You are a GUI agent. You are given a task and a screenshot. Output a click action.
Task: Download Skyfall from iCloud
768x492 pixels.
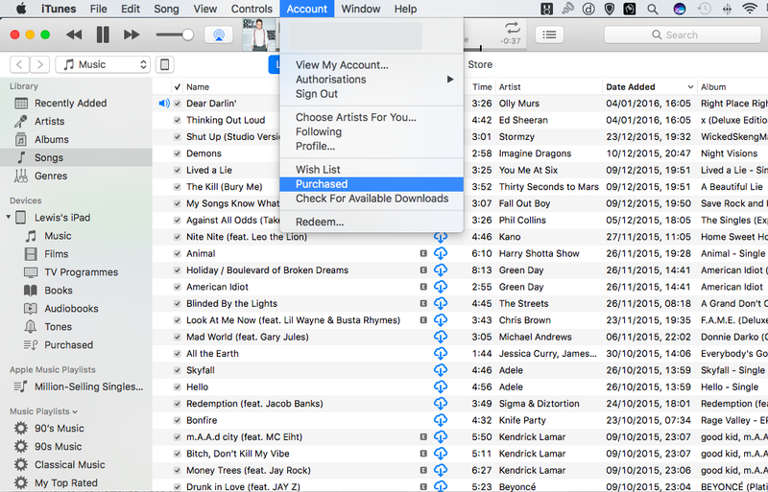click(x=441, y=370)
